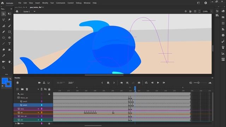Toggle the timeline camera layer
This screenshot has height=127, width=226.
pyautogui.click(x=39, y=83)
